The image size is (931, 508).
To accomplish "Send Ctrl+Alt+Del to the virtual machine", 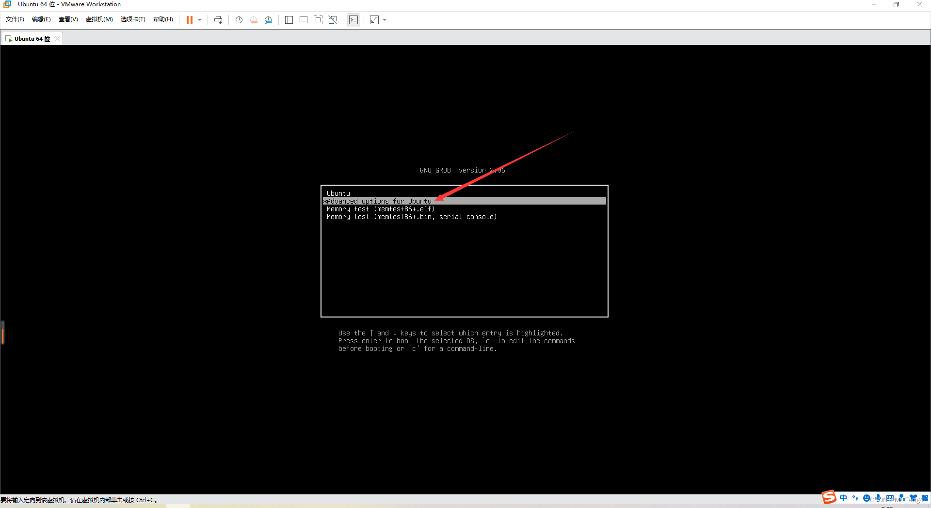I will click(x=218, y=20).
